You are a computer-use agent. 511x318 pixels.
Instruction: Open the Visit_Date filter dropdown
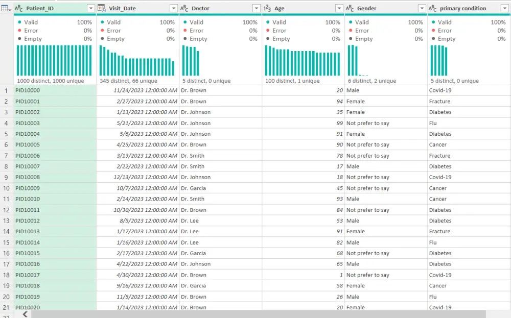(x=174, y=8)
